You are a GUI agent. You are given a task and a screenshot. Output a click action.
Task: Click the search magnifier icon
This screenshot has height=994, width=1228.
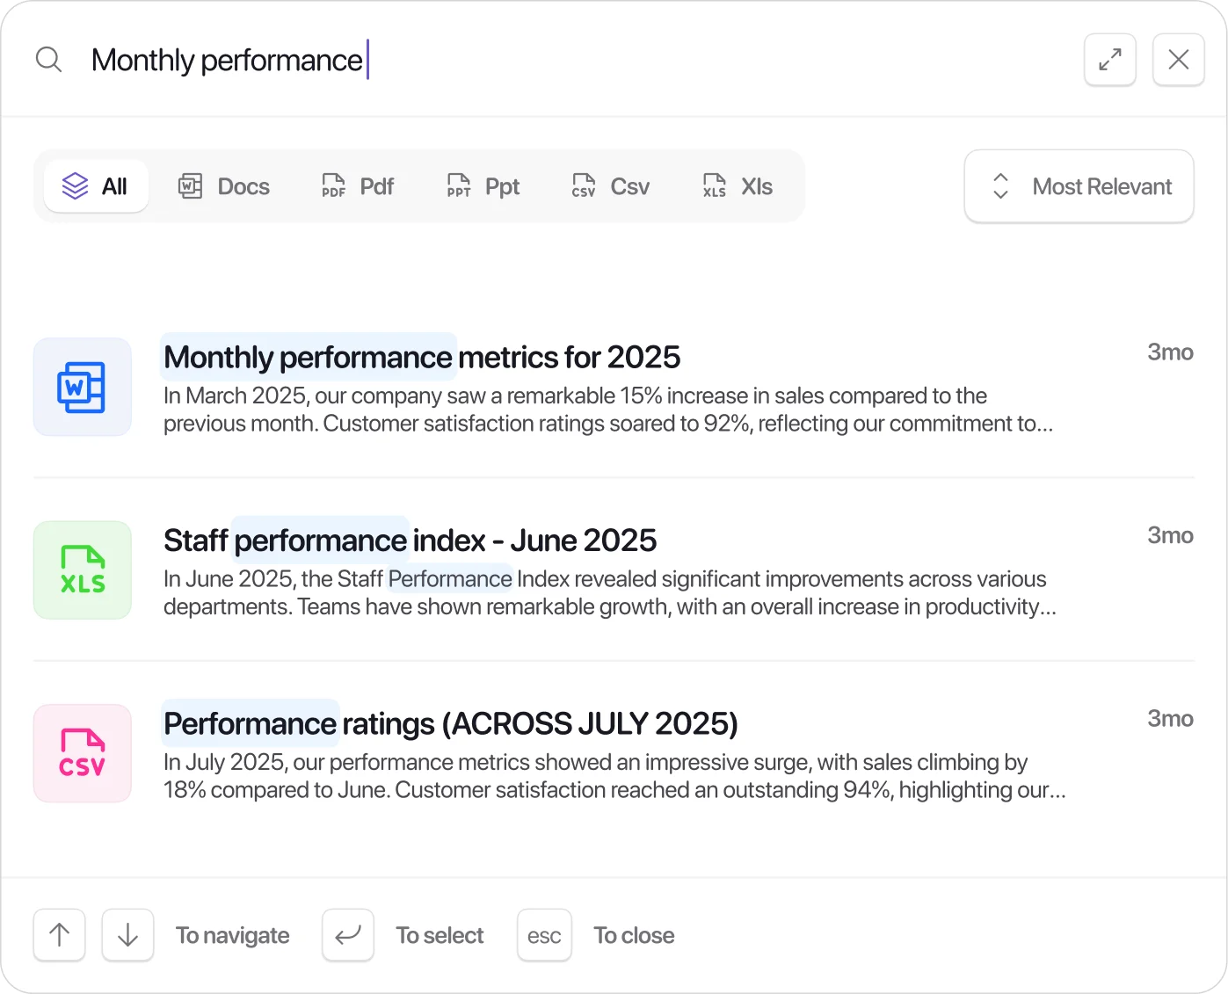click(x=48, y=60)
